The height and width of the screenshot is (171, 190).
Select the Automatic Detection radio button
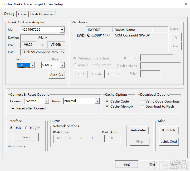point(75,58)
